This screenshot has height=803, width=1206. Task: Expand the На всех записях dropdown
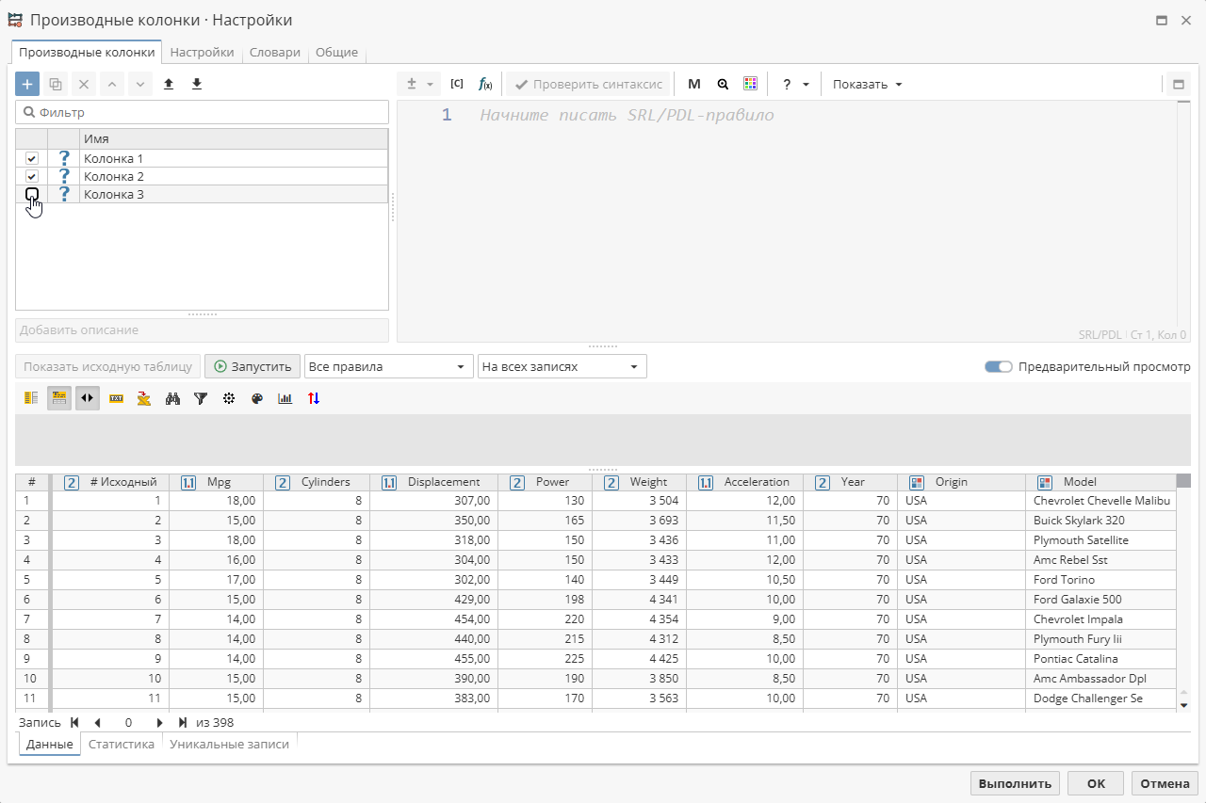(562, 367)
